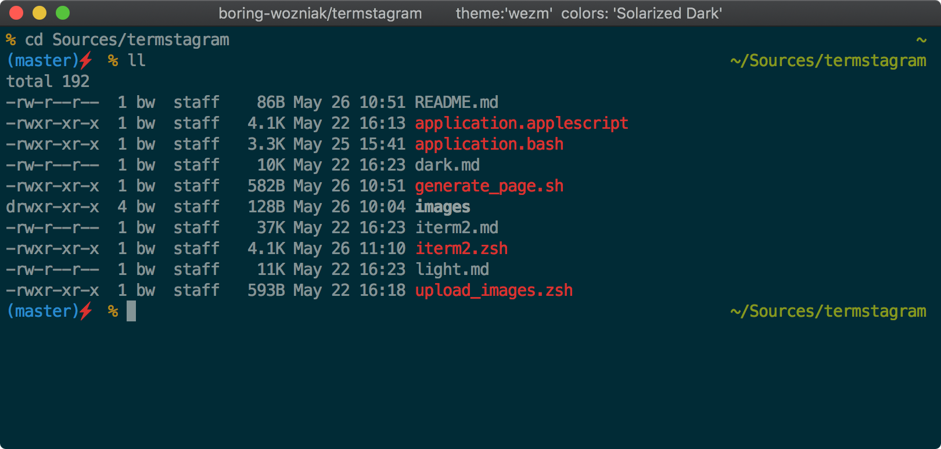Click the yellow minimize window button
The height and width of the screenshot is (449, 941).
(x=39, y=13)
